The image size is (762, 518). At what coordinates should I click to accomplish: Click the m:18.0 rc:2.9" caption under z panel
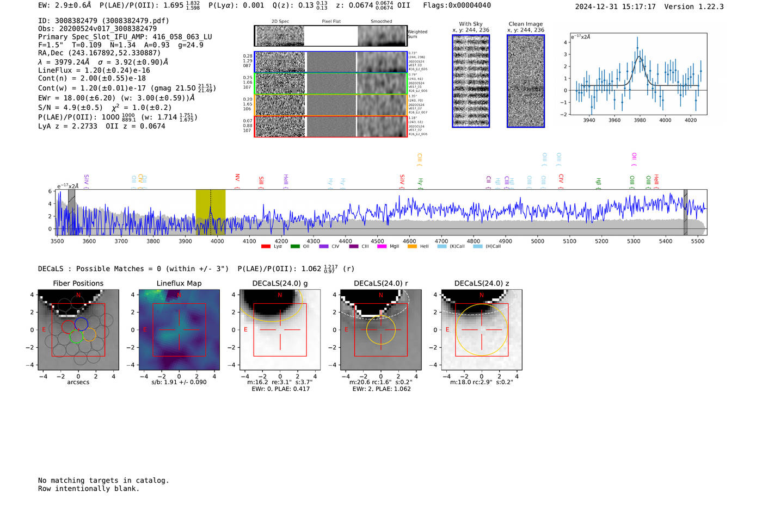coord(482,382)
